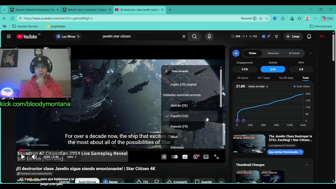Open the Intro chapter chevron
The width and height of the screenshot is (336, 189).
coord(76,157)
